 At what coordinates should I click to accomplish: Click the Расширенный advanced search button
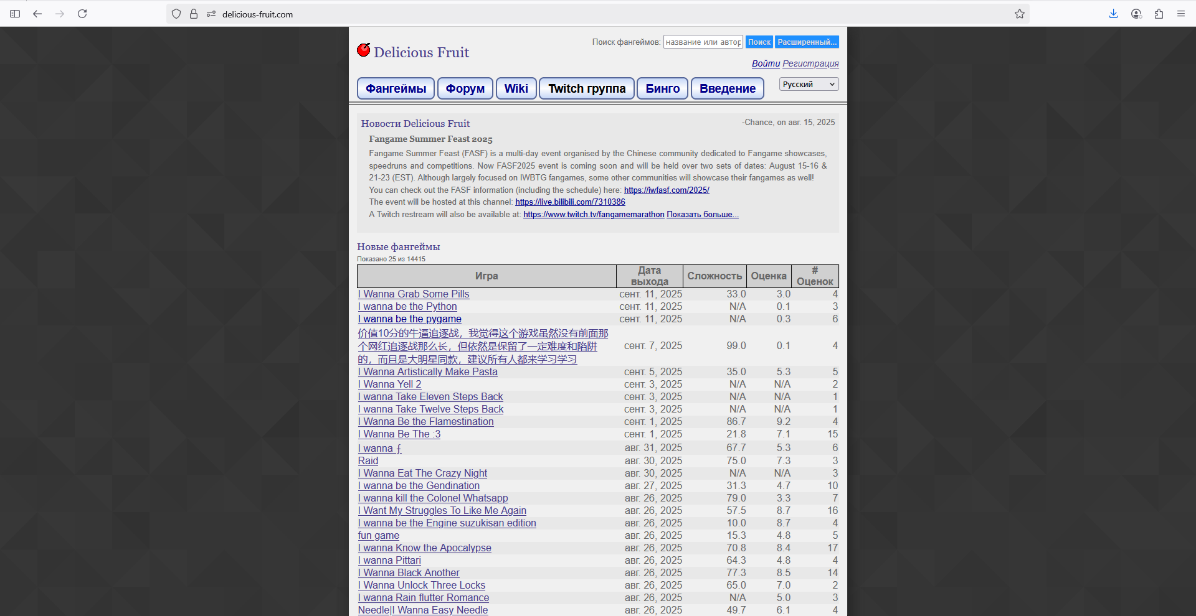tap(807, 42)
